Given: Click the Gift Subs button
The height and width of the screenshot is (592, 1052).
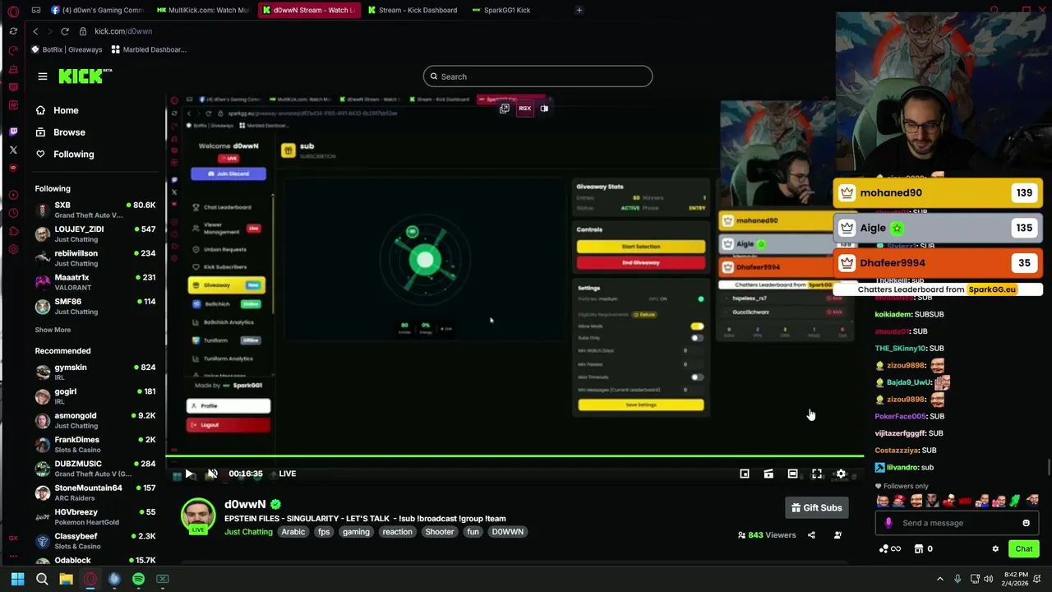Looking at the screenshot, I should click(817, 508).
